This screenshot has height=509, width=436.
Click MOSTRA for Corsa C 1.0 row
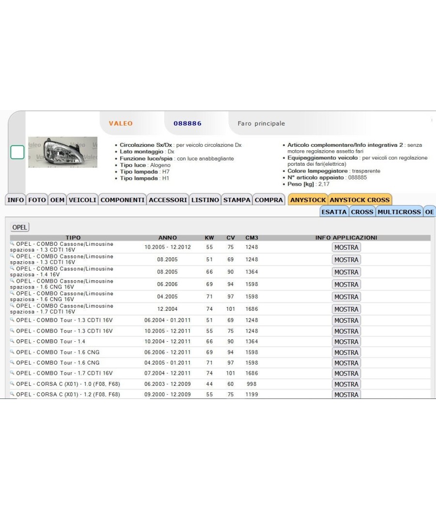[x=346, y=384]
